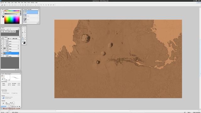The image size is (201, 113).
Task: Toggle the Anti-alias checkbox in stroke settings
Action: 3,92
